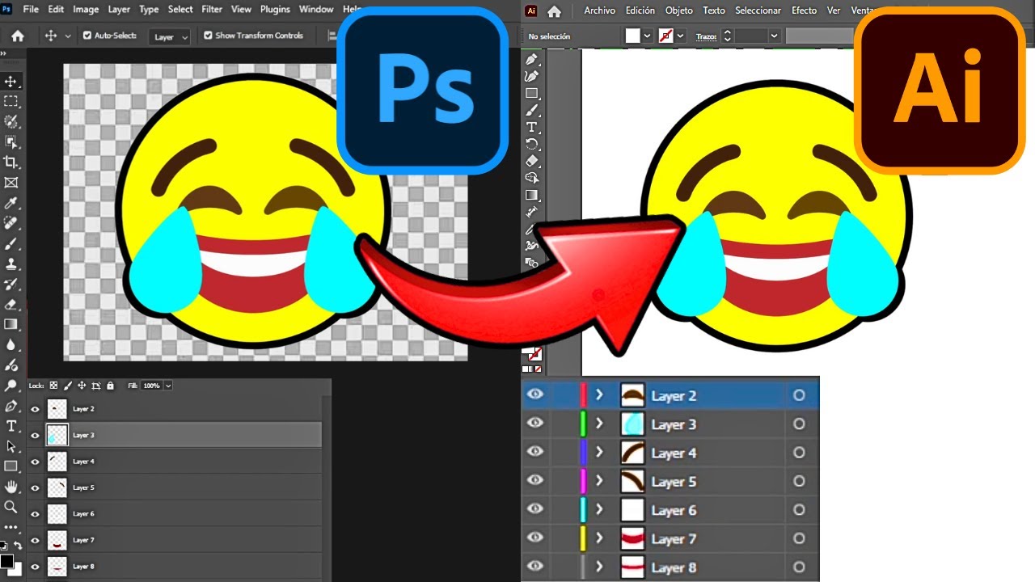The width and height of the screenshot is (1035, 582).
Task: Select the Zoom tool in Photoshop toolbar
Action: tap(11, 507)
